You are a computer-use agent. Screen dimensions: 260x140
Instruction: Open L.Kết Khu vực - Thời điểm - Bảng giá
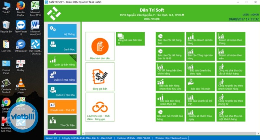tap(100, 107)
